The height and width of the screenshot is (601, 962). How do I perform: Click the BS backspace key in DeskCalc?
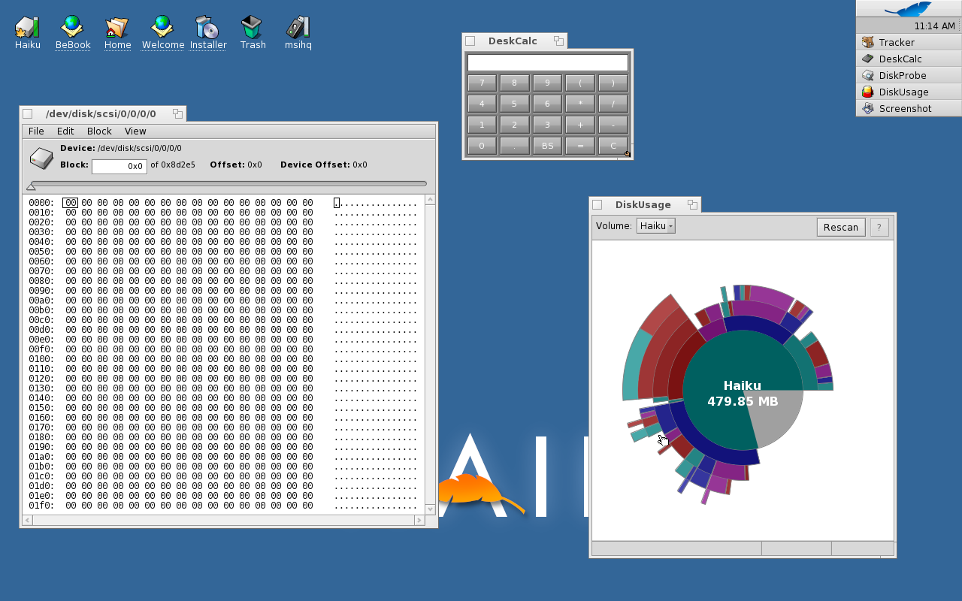[547, 146]
